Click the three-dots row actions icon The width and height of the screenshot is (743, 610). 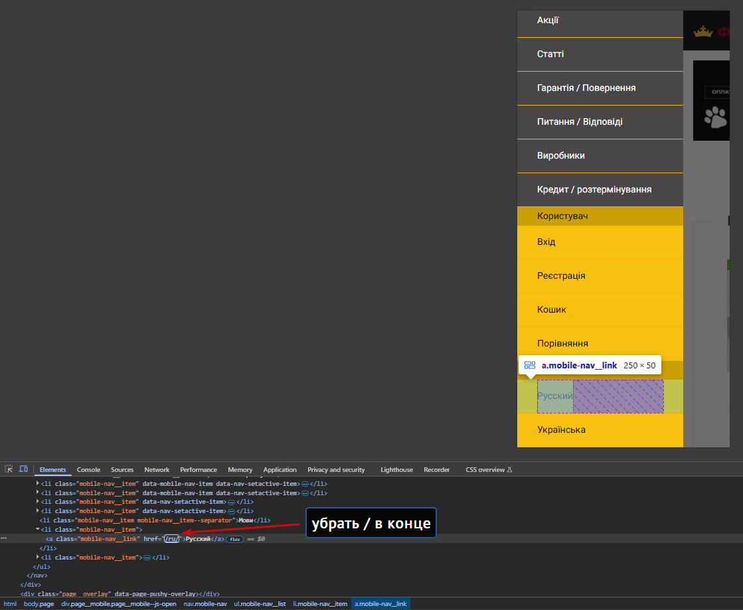[x=4, y=538]
